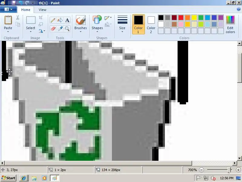Click the vertical scrollbar down arrow
The image size is (242, 182).
[x=239, y=158]
